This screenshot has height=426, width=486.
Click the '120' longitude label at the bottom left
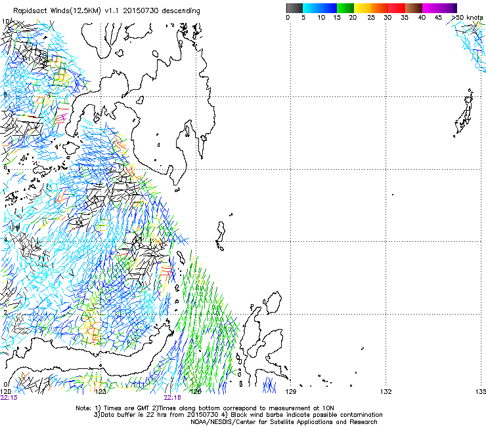point(6,392)
